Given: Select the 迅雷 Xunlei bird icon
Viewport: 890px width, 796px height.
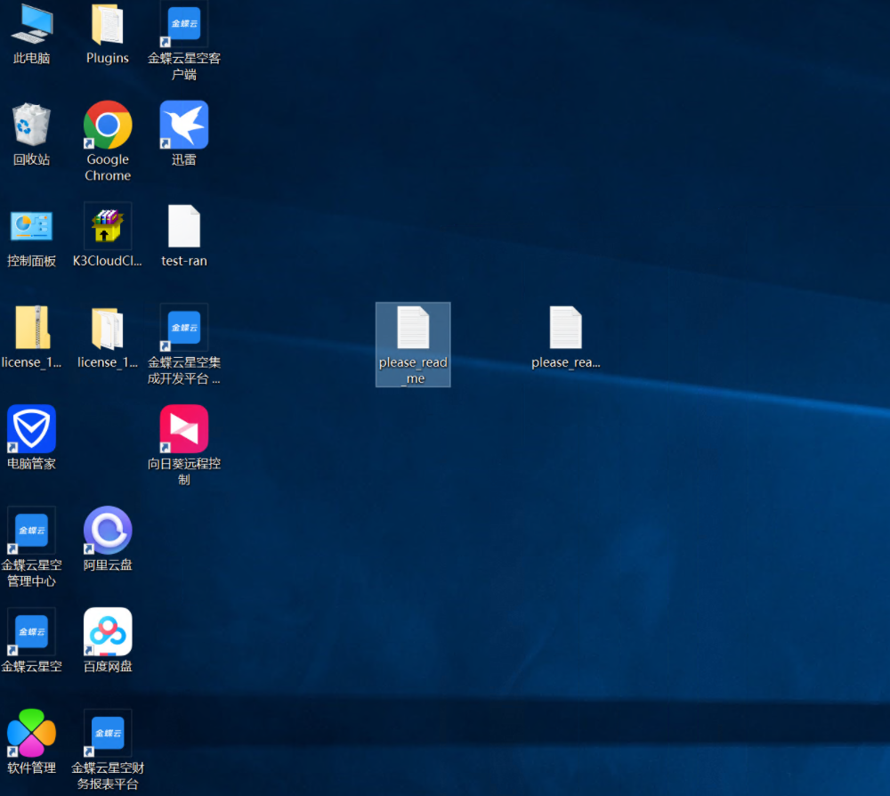Looking at the screenshot, I should [184, 126].
